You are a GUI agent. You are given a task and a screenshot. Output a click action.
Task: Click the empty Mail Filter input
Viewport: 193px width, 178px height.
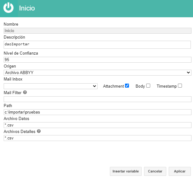[98, 99]
